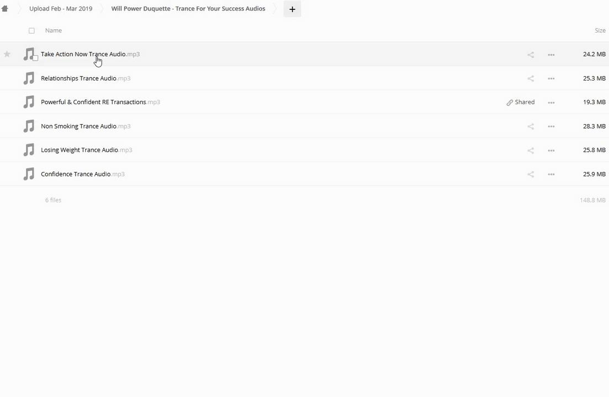Share the Losing Weight Trance Audio file
Screen dimensions: 609x397
pos(531,150)
